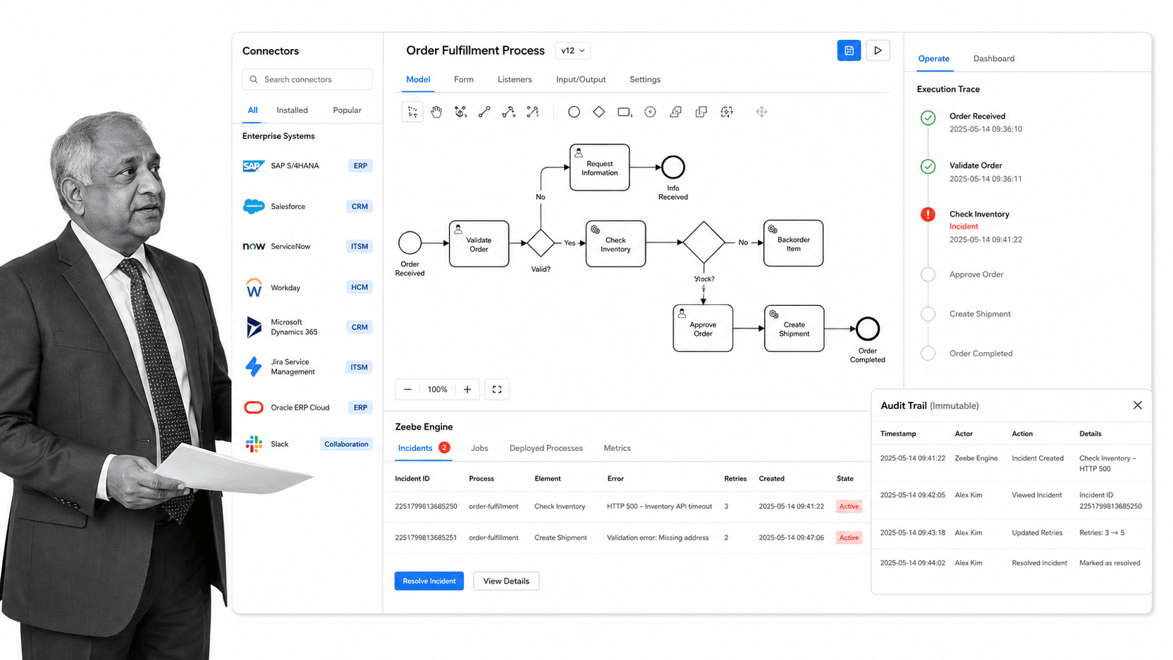This screenshot has width=1173, height=660.
Task: Select the Model tab
Action: click(x=418, y=79)
